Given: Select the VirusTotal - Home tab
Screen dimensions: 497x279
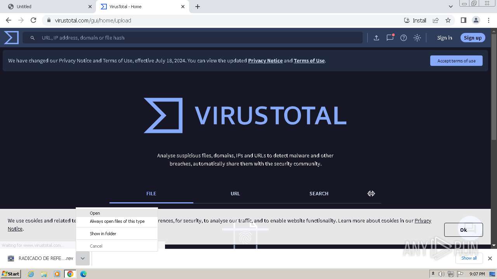Looking at the screenshot, I should [x=142, y=7].
